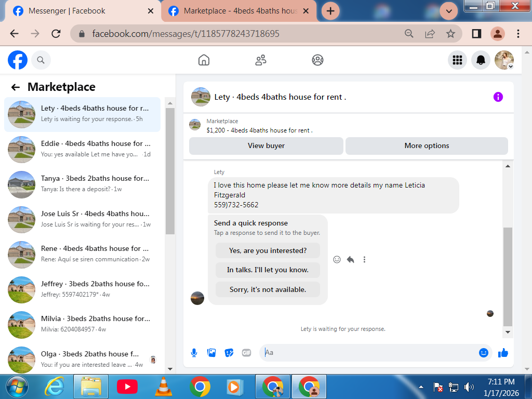Launch Internet Explorer from the taskbar
Screen dimensions: 532x399
click(x=54, y=387)
